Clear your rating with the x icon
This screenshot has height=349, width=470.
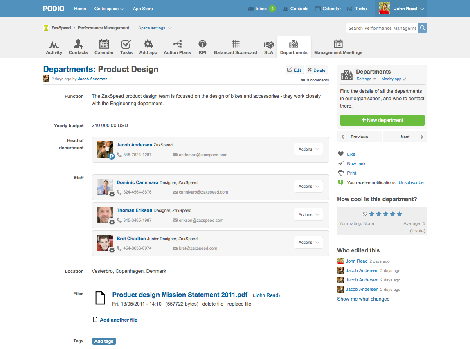point(364,214)
